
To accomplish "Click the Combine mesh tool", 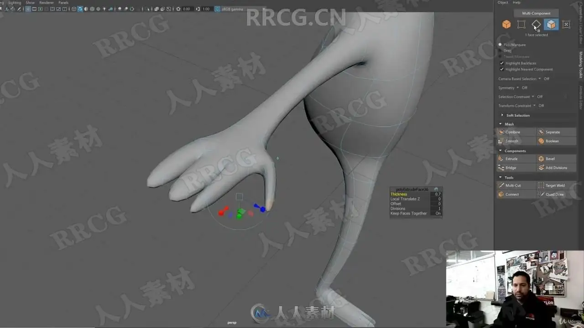I will point(516,132).
